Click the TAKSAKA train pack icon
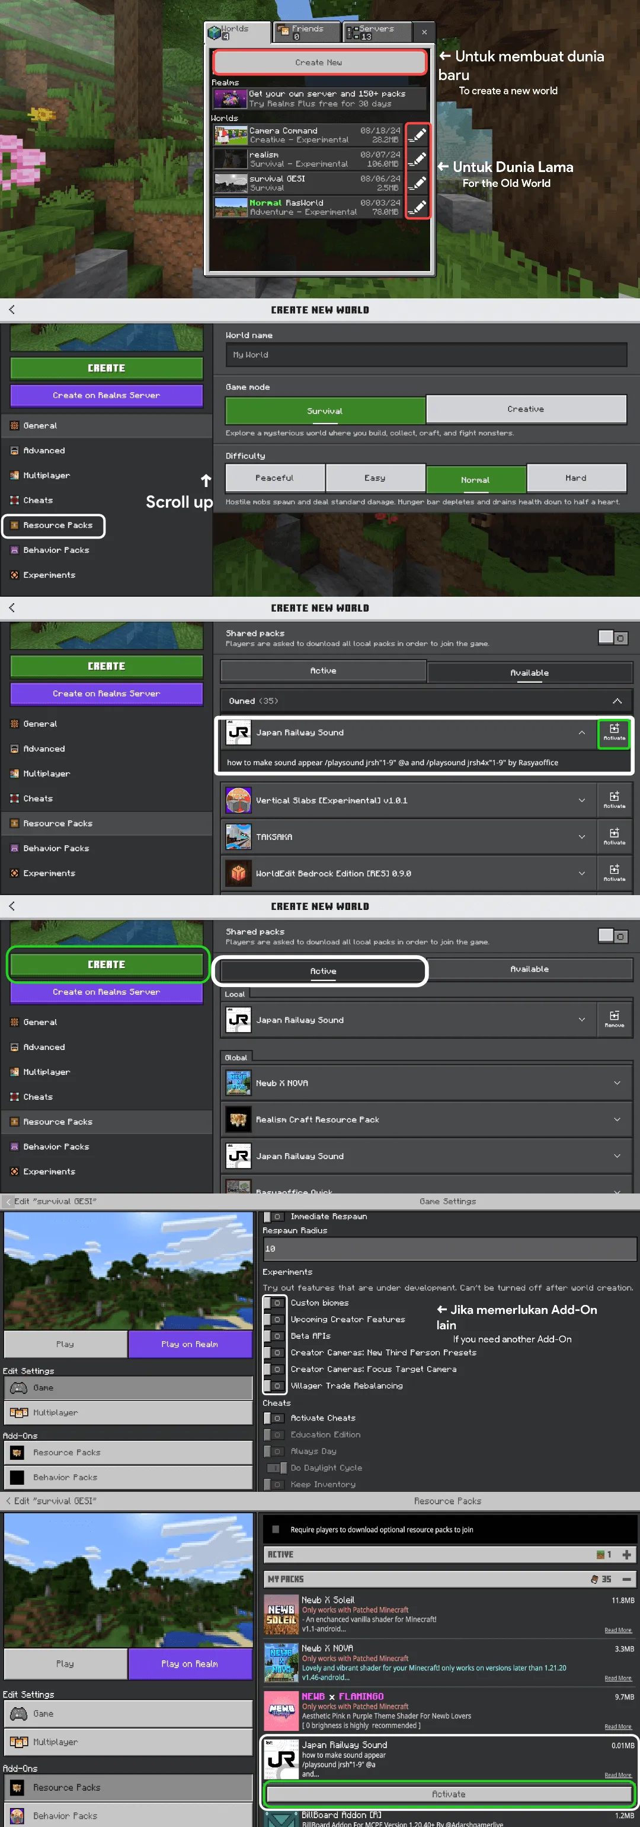This screenshot has height=1827, width=640. click(x=238, y=837)
